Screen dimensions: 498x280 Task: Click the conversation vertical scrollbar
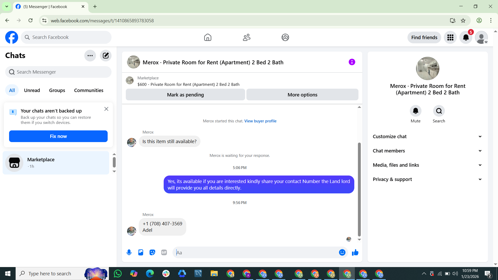(x=359, y=189)
